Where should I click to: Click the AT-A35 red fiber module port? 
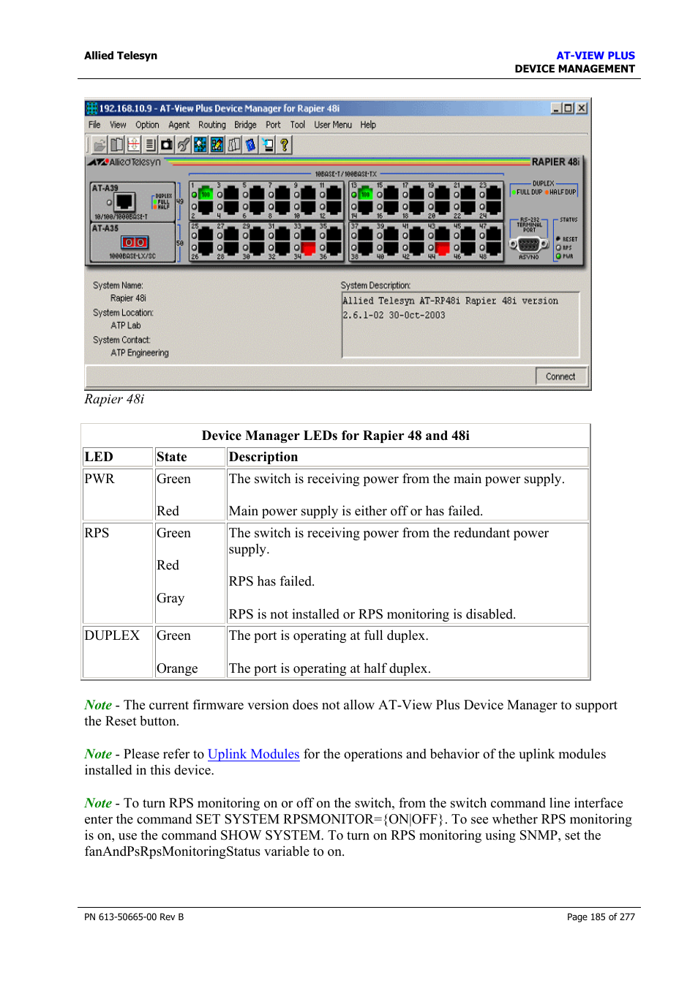click(x=135, y=242)
